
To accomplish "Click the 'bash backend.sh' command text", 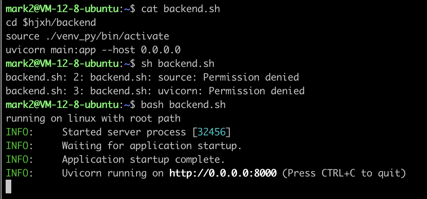I will tap(183, 105).
